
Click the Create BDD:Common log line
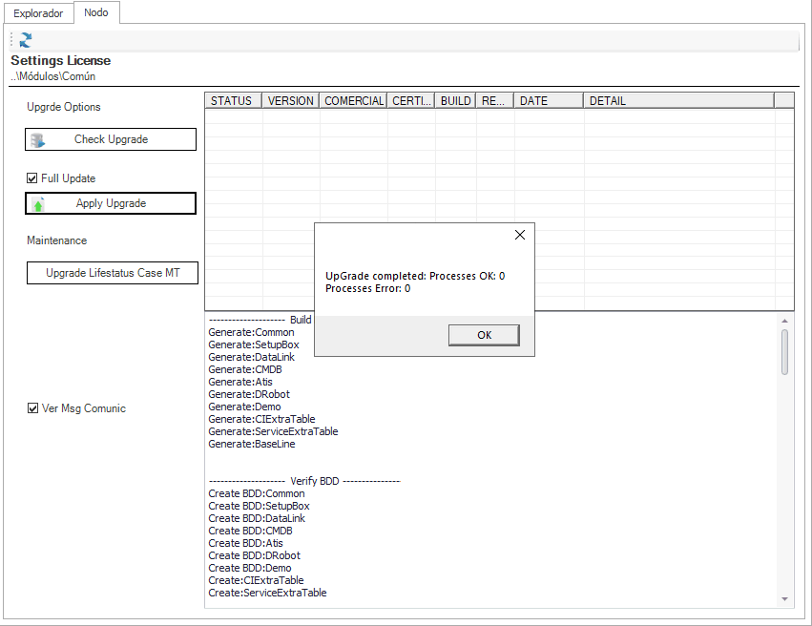257,494
